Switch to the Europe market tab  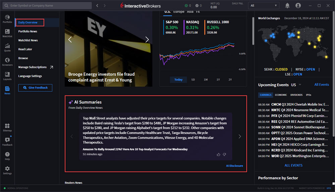tap(179, 12)
